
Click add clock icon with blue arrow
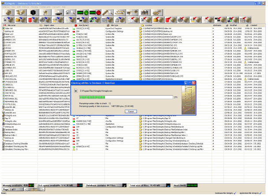45,20
